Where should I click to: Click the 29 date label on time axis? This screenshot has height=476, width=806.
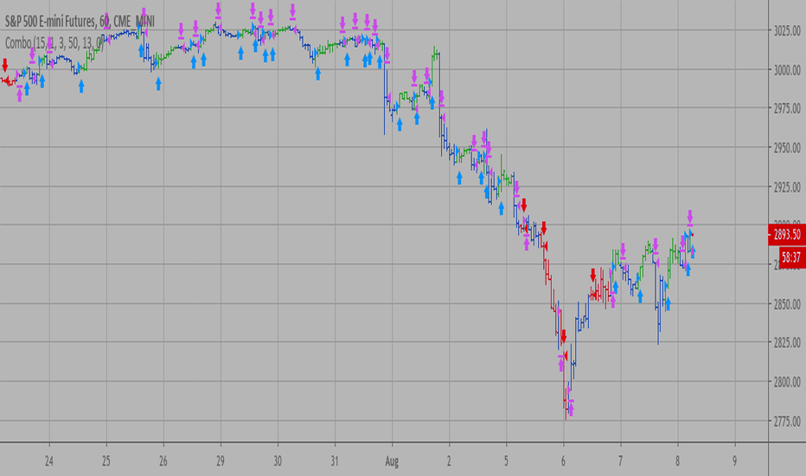coord(220,461)
